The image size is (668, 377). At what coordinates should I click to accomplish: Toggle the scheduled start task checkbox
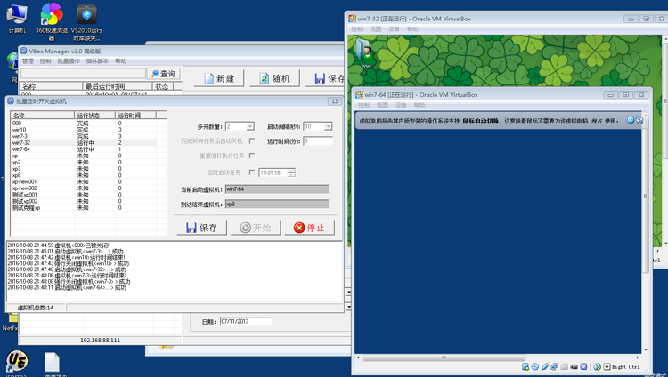coord(252,172)
